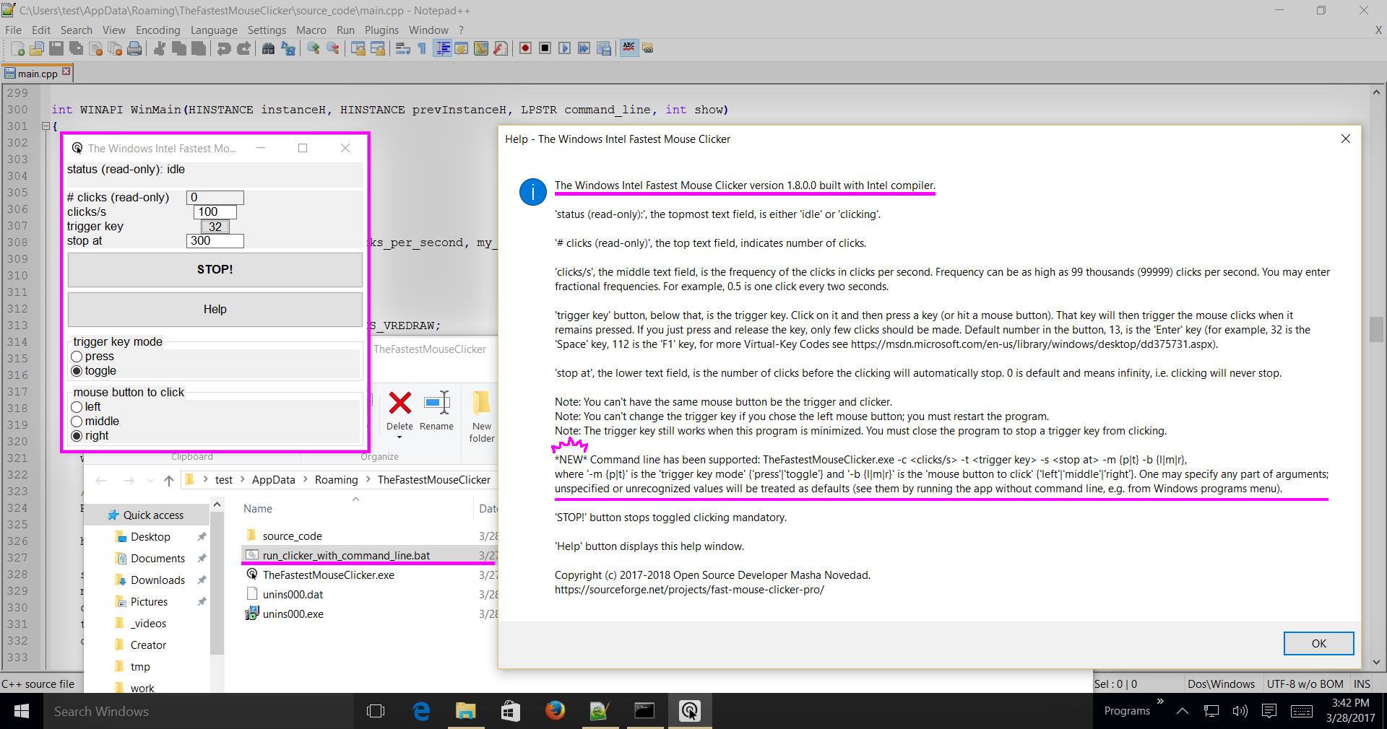
Task: Toggle the indent guide toolbar icon
Action: point(442,48)
